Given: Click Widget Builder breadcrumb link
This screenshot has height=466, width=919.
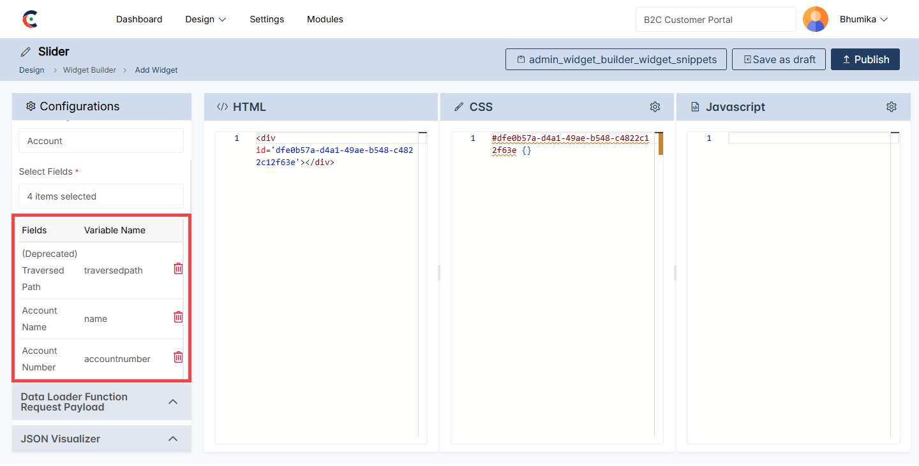Looking at the screenshot, I should coord(89,70).
